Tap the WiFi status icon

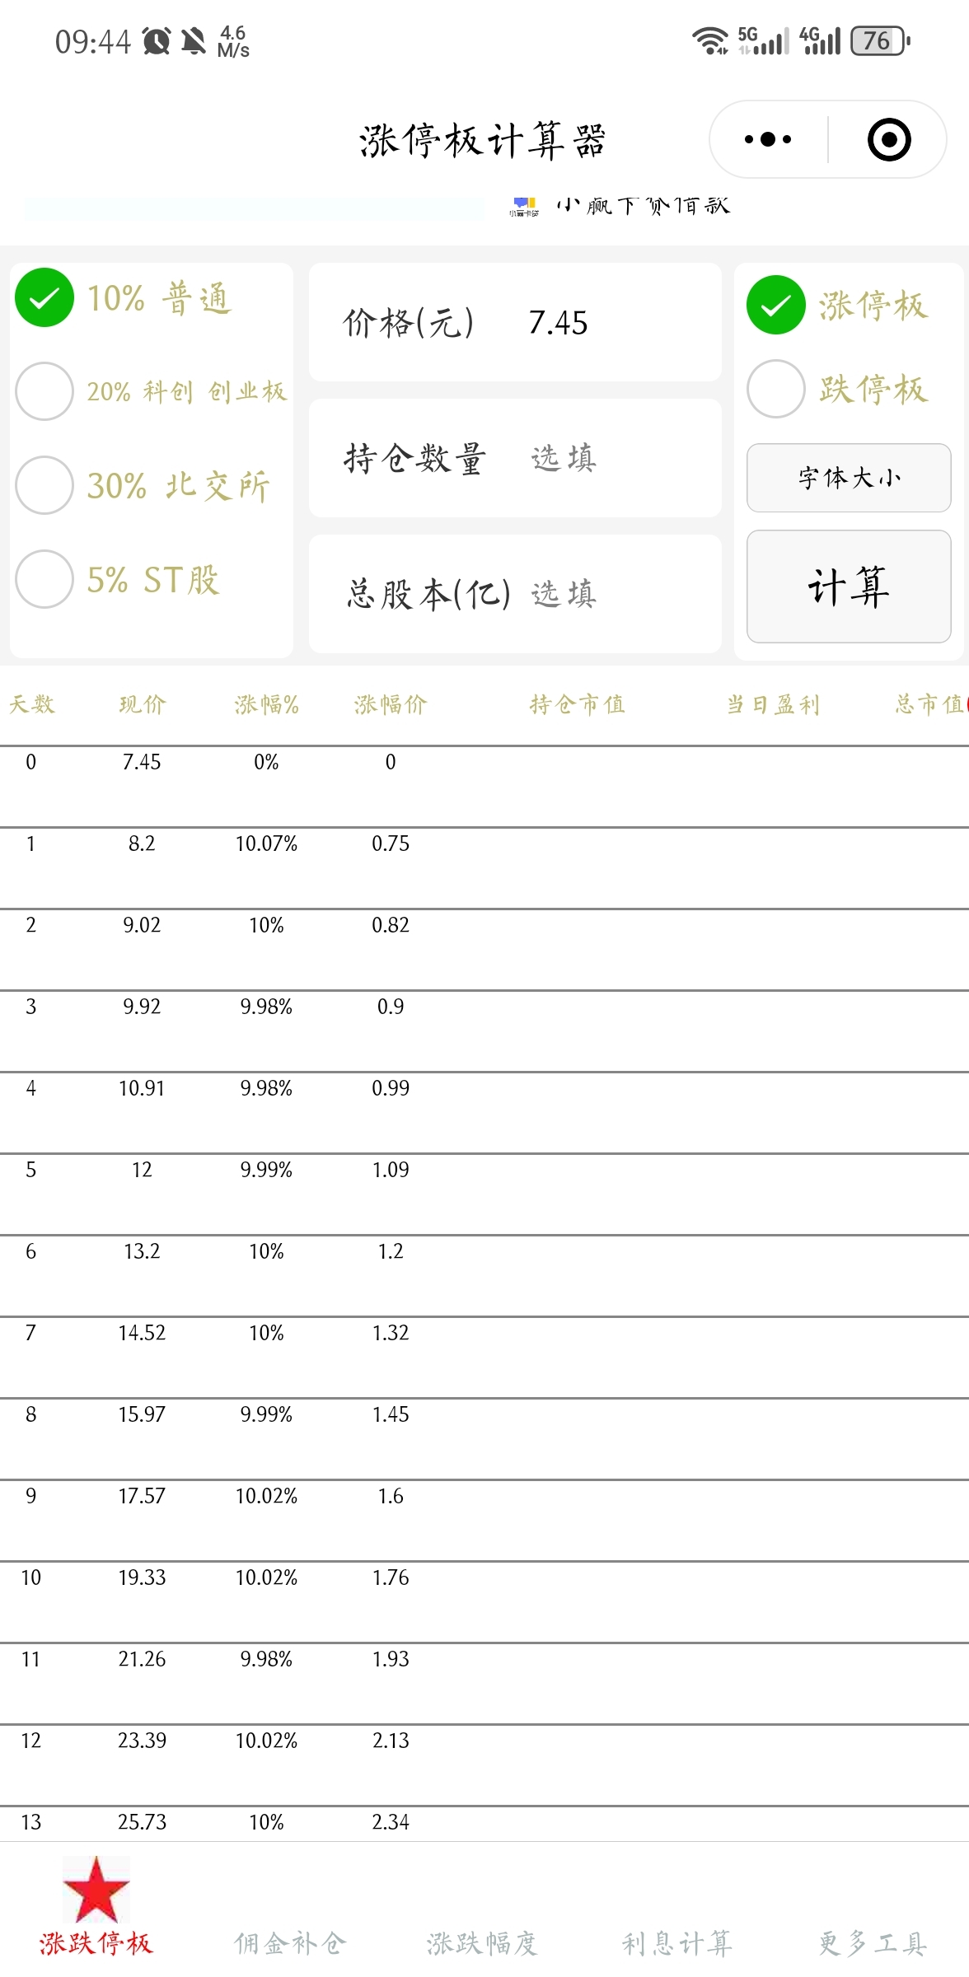point(709,40)
